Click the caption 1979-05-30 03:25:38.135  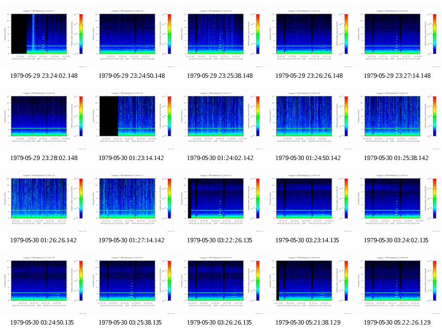[x=130, y=322]
